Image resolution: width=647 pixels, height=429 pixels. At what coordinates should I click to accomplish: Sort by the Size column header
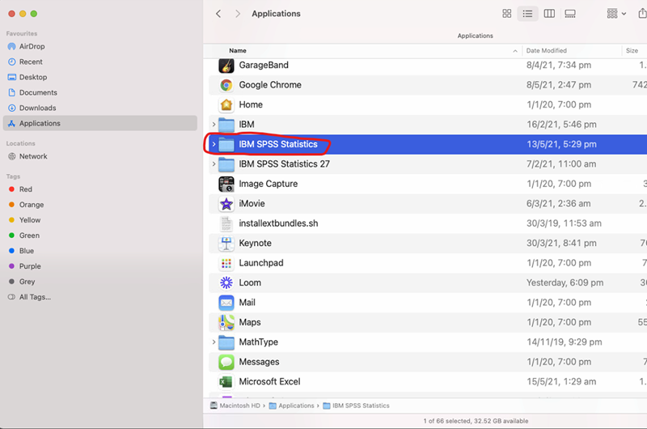coord(632,50)
